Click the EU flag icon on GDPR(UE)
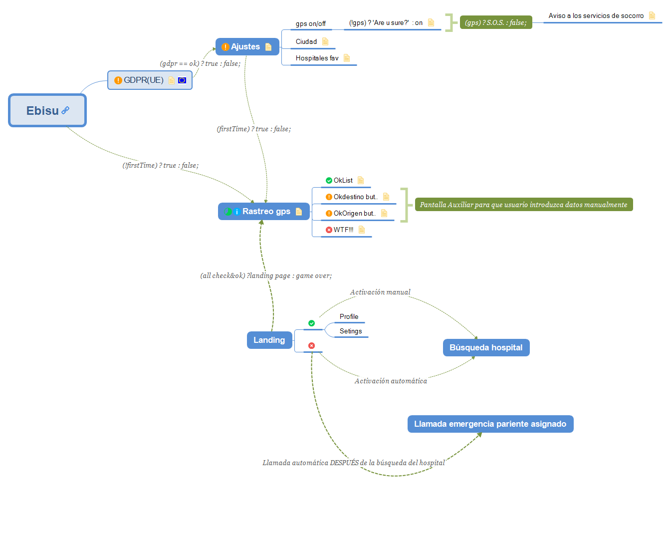 pyautogui.click(x=182, y=80)
